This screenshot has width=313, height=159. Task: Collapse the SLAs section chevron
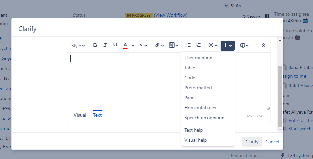226,6
